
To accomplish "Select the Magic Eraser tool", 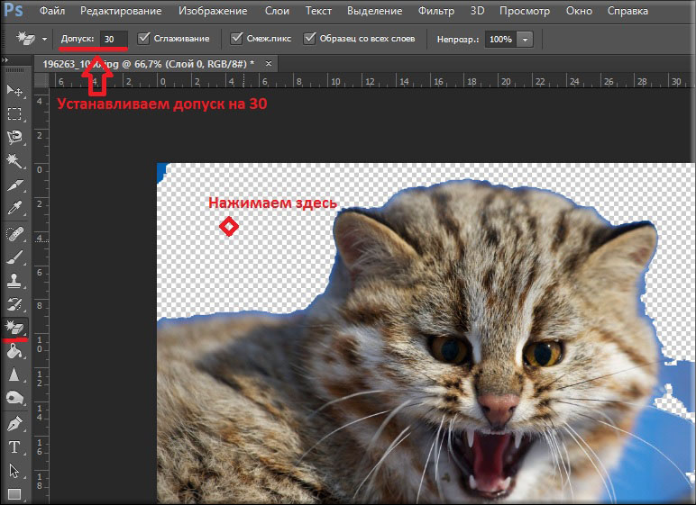I will tap(15, 327).
